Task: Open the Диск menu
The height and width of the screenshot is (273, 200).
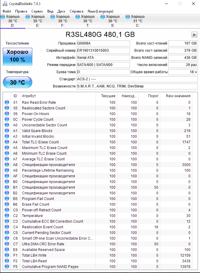Action: coord(61,11)
